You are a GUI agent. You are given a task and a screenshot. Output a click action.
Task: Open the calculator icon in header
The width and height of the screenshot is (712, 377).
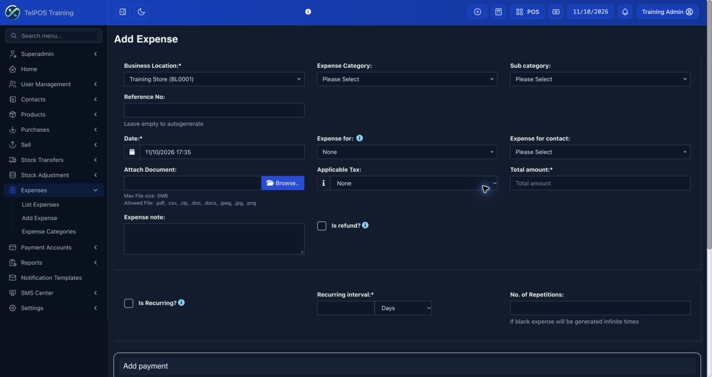point(499,12)
